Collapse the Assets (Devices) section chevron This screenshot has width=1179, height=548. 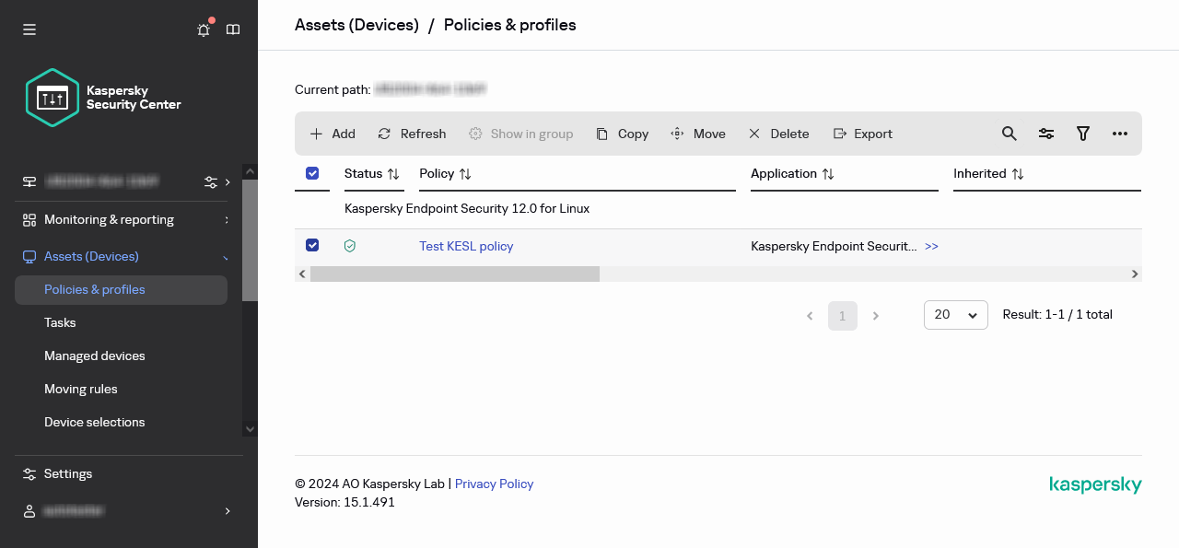click(227, 256)
